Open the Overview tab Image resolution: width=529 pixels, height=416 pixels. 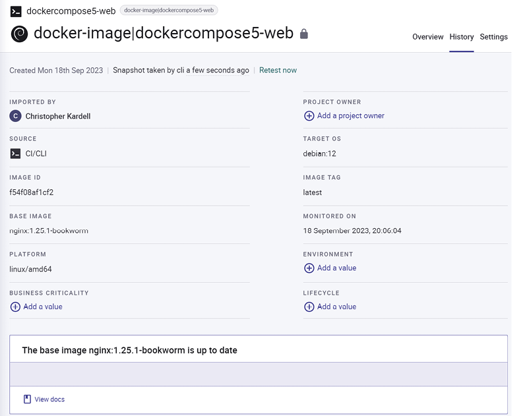point(428,37)
